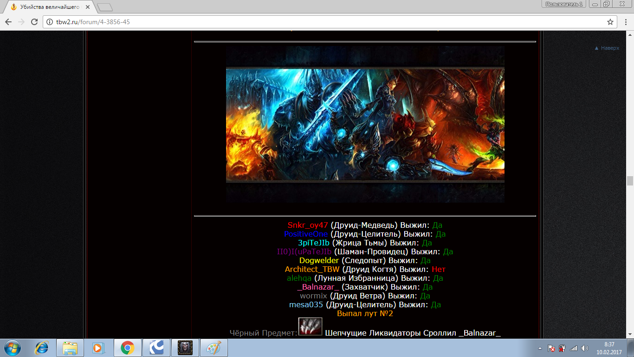Click the red Нет survival status
This screenshot has width=634, height=357.
(439, 269)
